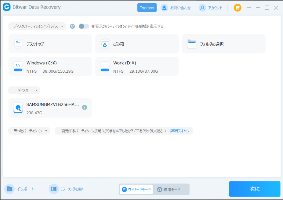
Task: Open the hamburger menu in title bar
Action: [249, 8]
